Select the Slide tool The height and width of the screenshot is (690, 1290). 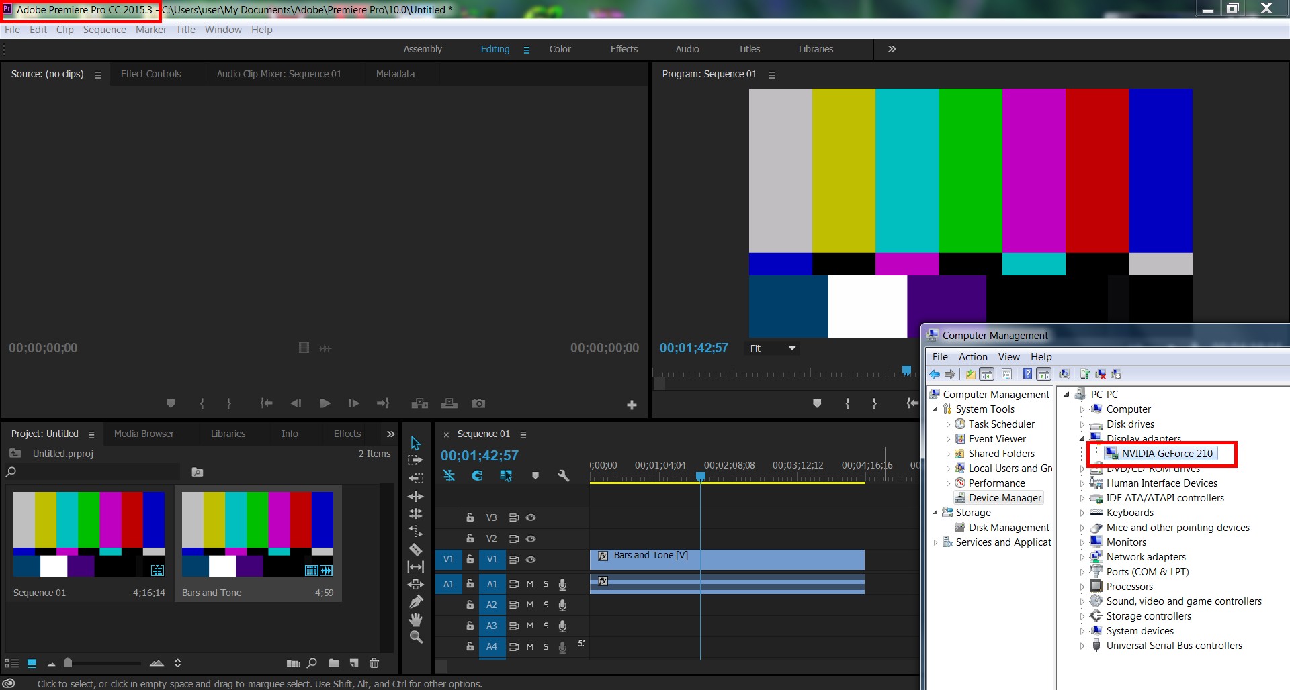(x=416, y=584)
